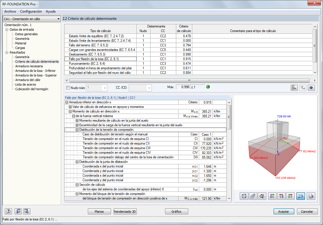Open the help question mark button
Image resolution: width=323 pixels, height=225 pixels.
click(x=9, y=211)
